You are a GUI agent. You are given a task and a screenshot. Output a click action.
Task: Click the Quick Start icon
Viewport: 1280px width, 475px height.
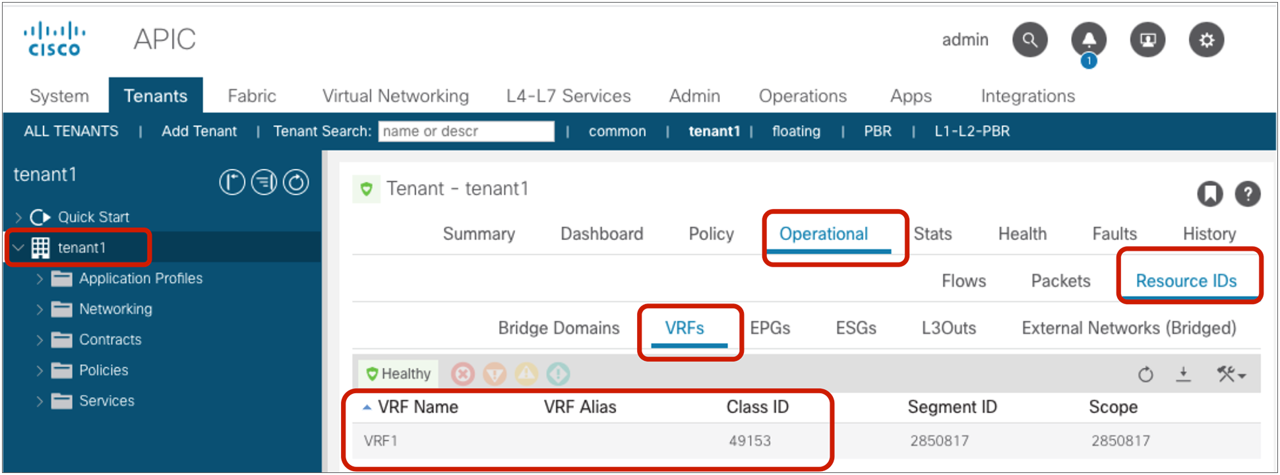pyautogui.click(x=40, y=217)
